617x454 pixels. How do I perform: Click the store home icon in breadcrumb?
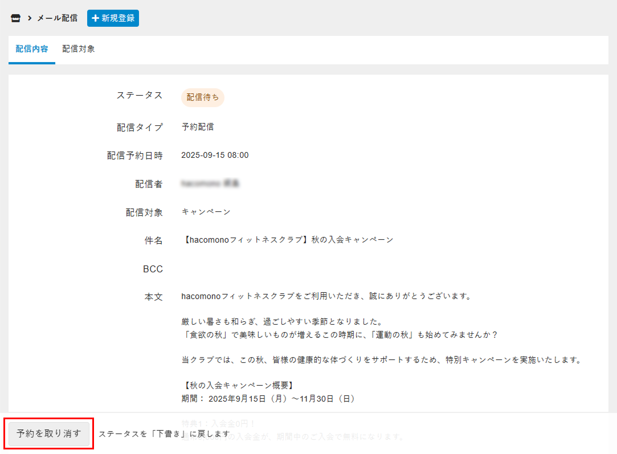(15, 18)
